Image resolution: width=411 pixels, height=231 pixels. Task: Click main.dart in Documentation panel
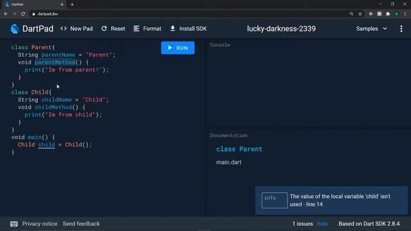tap(229, 162)
